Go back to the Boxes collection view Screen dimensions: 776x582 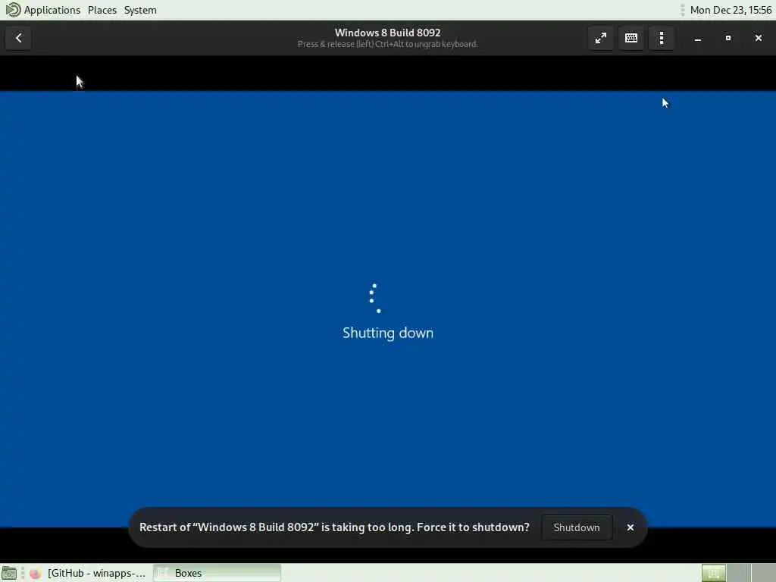18,38
